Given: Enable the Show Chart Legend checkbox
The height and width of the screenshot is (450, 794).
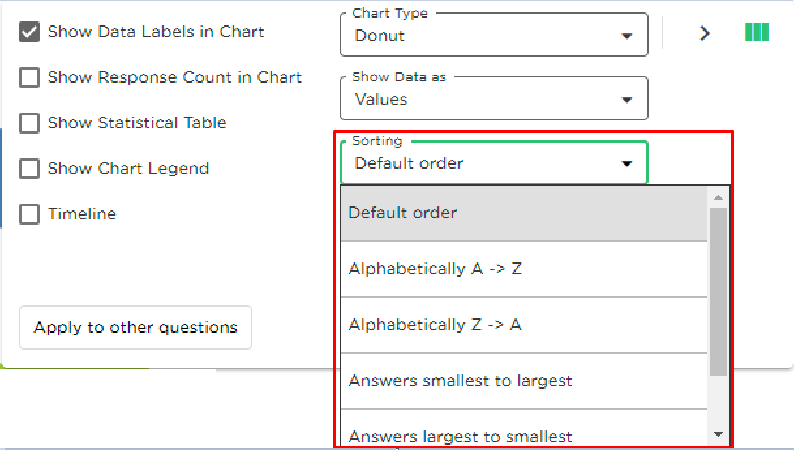Looking at the screenshot, I should (29, 169).
